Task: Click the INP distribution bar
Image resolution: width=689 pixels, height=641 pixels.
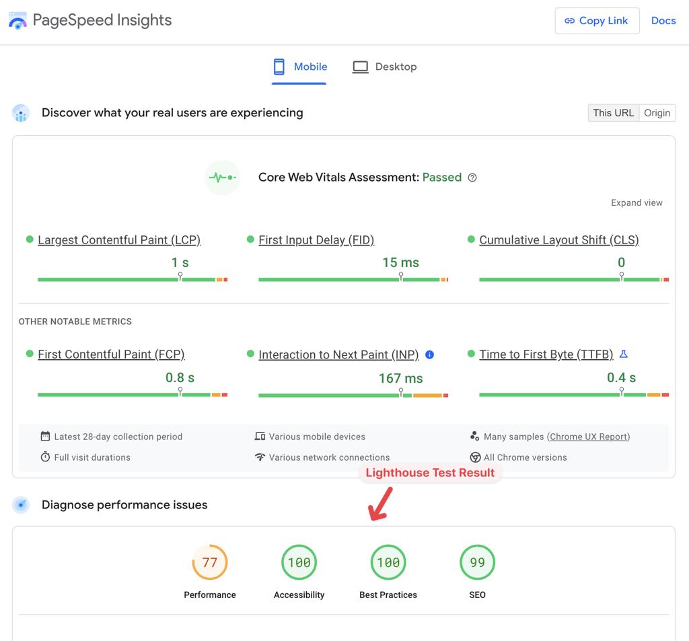Action: click(353, 395)
